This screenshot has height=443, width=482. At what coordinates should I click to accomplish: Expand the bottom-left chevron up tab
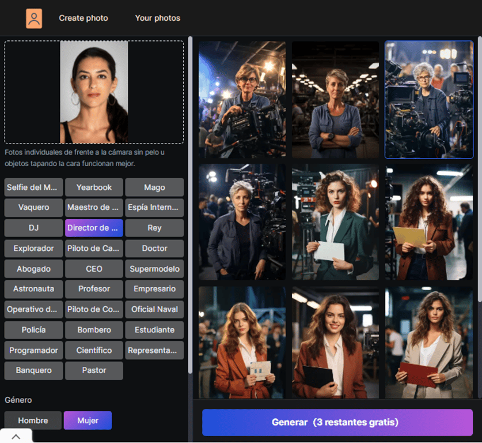coord(16,436)
